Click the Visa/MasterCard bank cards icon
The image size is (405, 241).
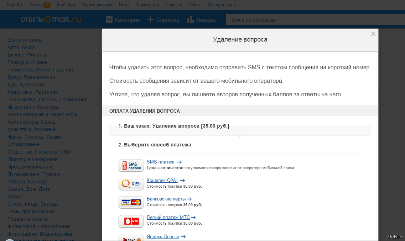tap(131, 202)
